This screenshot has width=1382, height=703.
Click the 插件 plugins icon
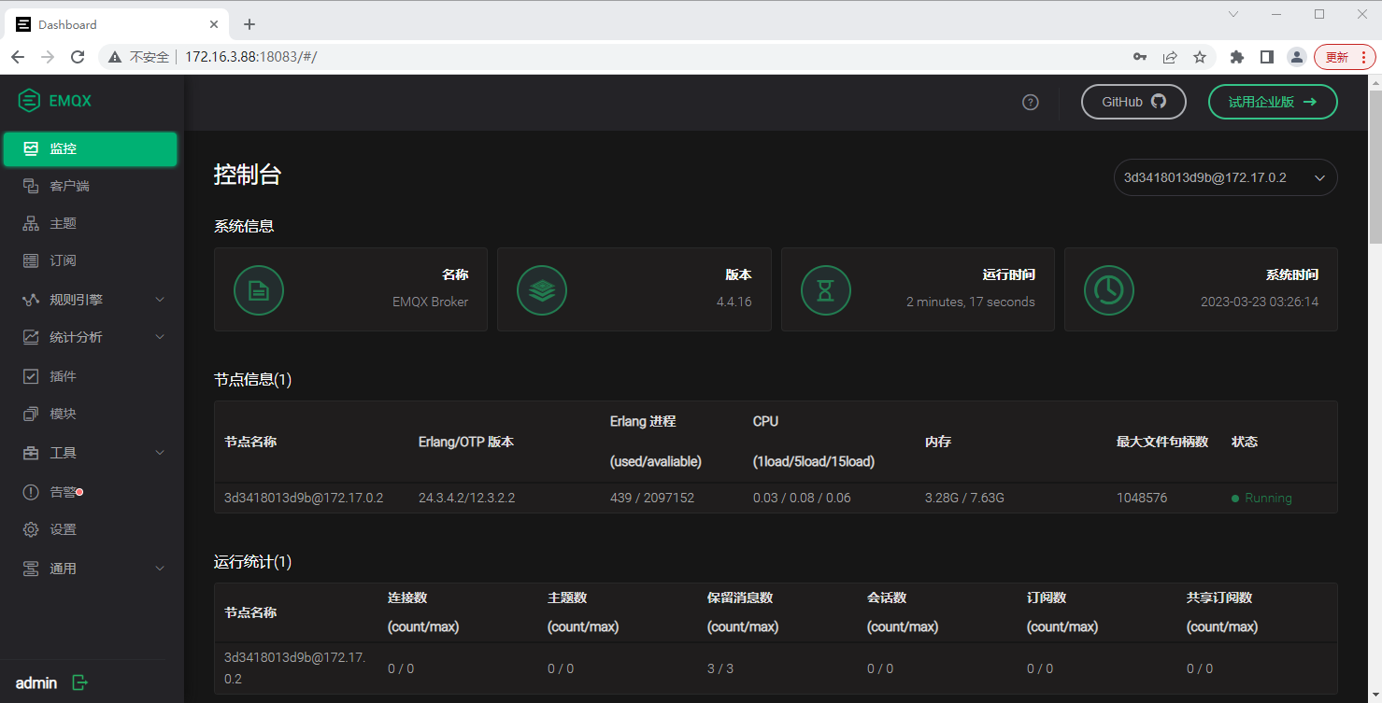31,376
